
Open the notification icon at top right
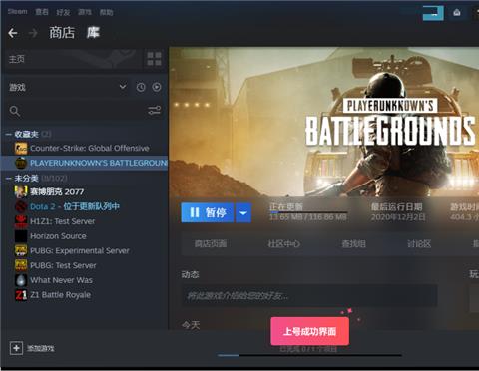tap(457, 13)
